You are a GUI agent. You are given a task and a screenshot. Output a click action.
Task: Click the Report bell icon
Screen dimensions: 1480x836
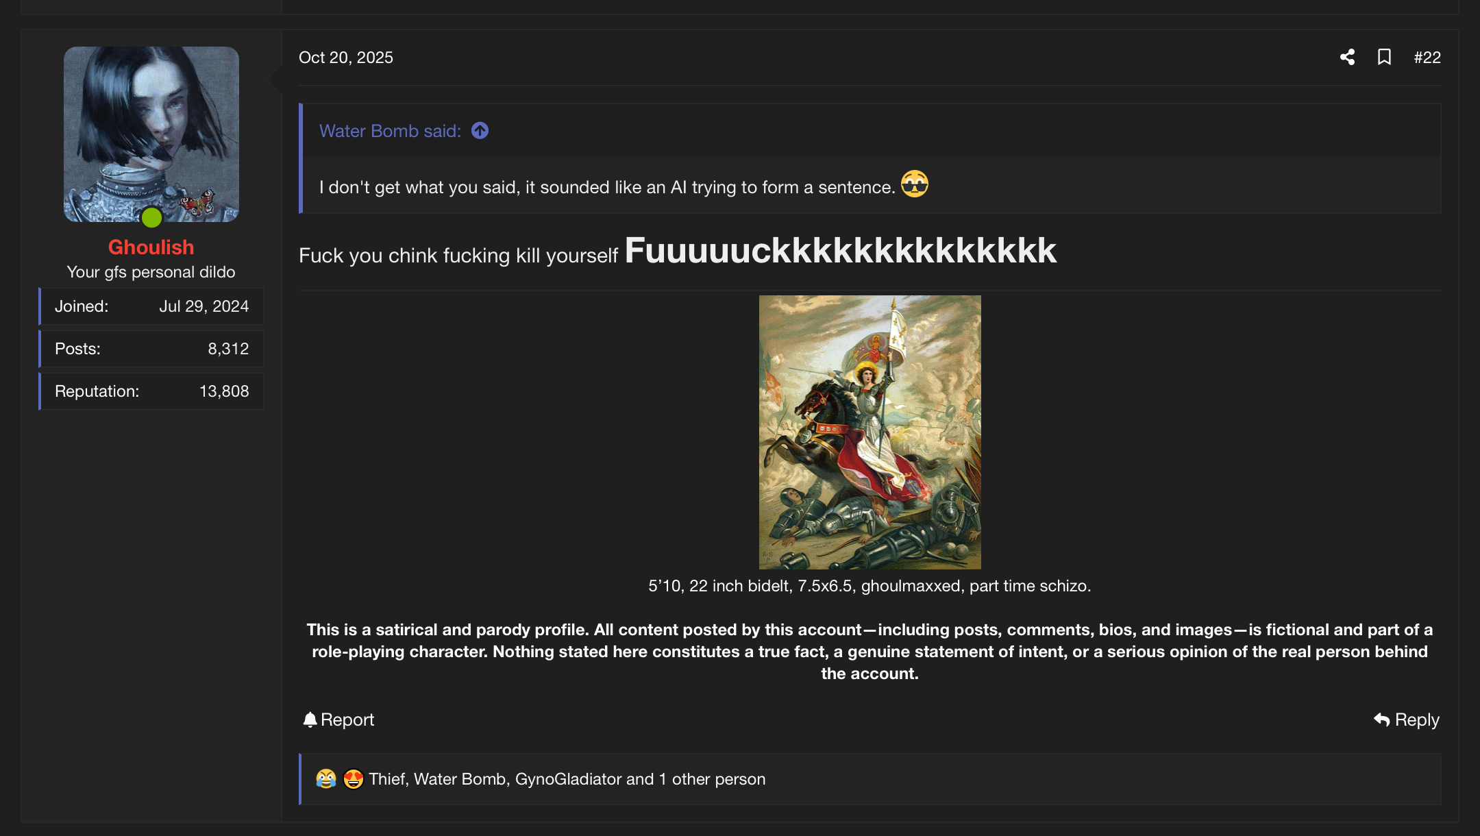(310, 720)
